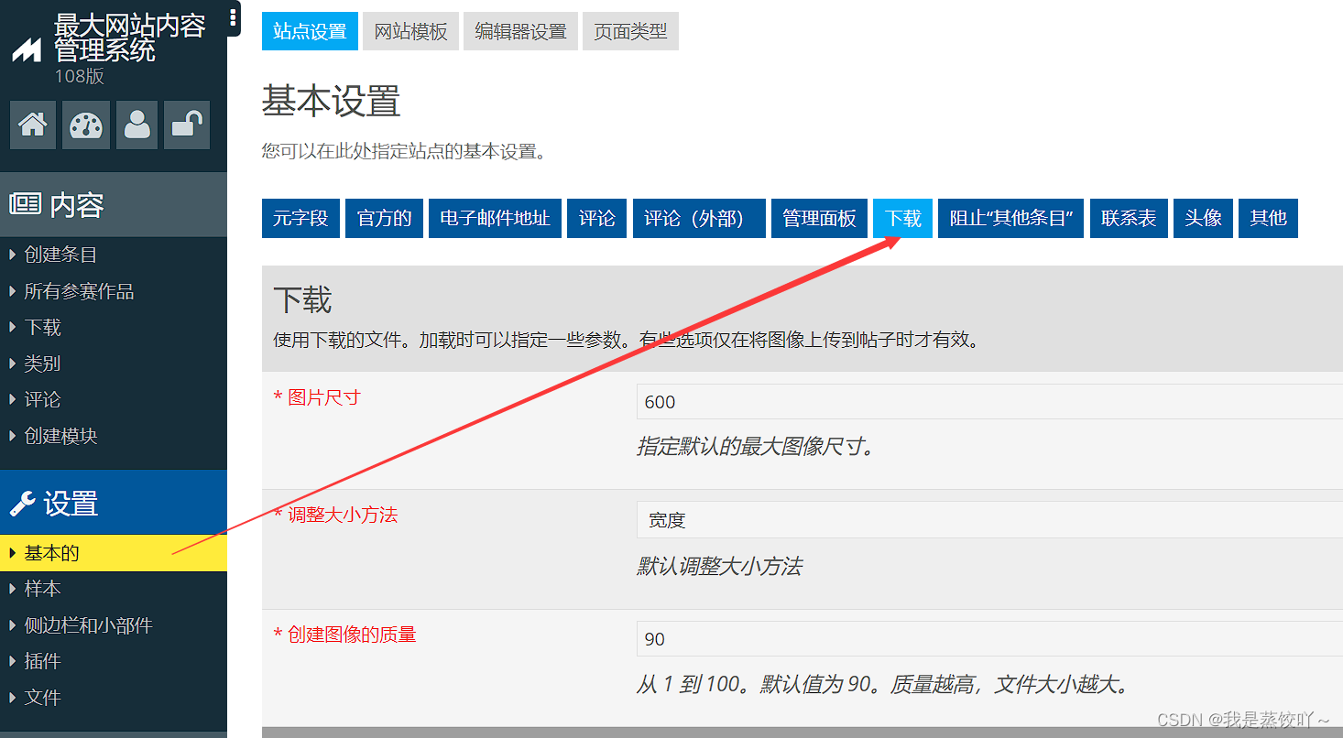Open the 页面类型 tab
The height and width of the screenshot is (738, 1343).
630,31
